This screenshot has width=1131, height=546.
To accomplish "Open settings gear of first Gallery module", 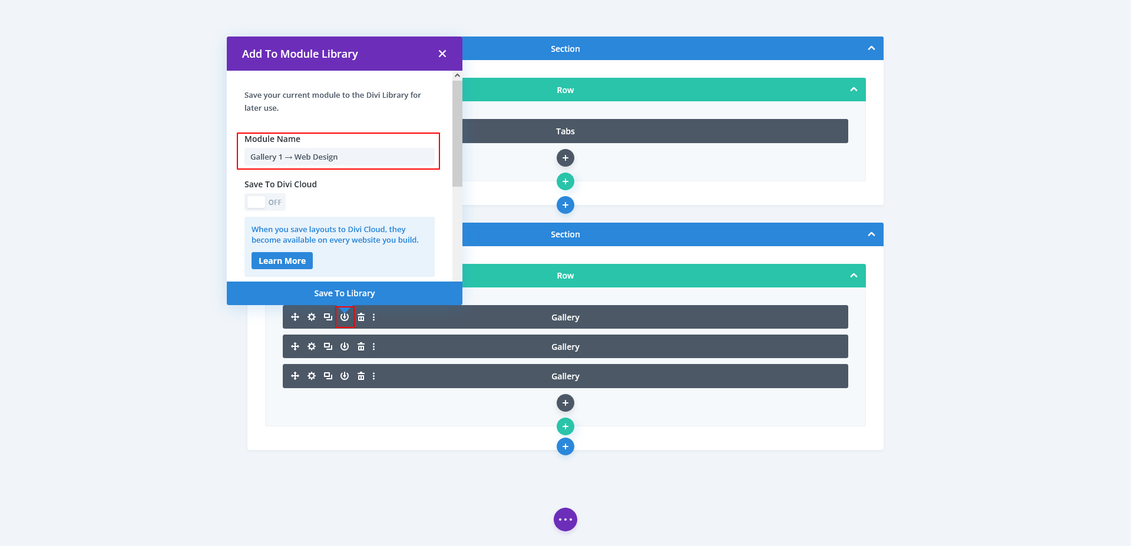I will click(312, 317).
